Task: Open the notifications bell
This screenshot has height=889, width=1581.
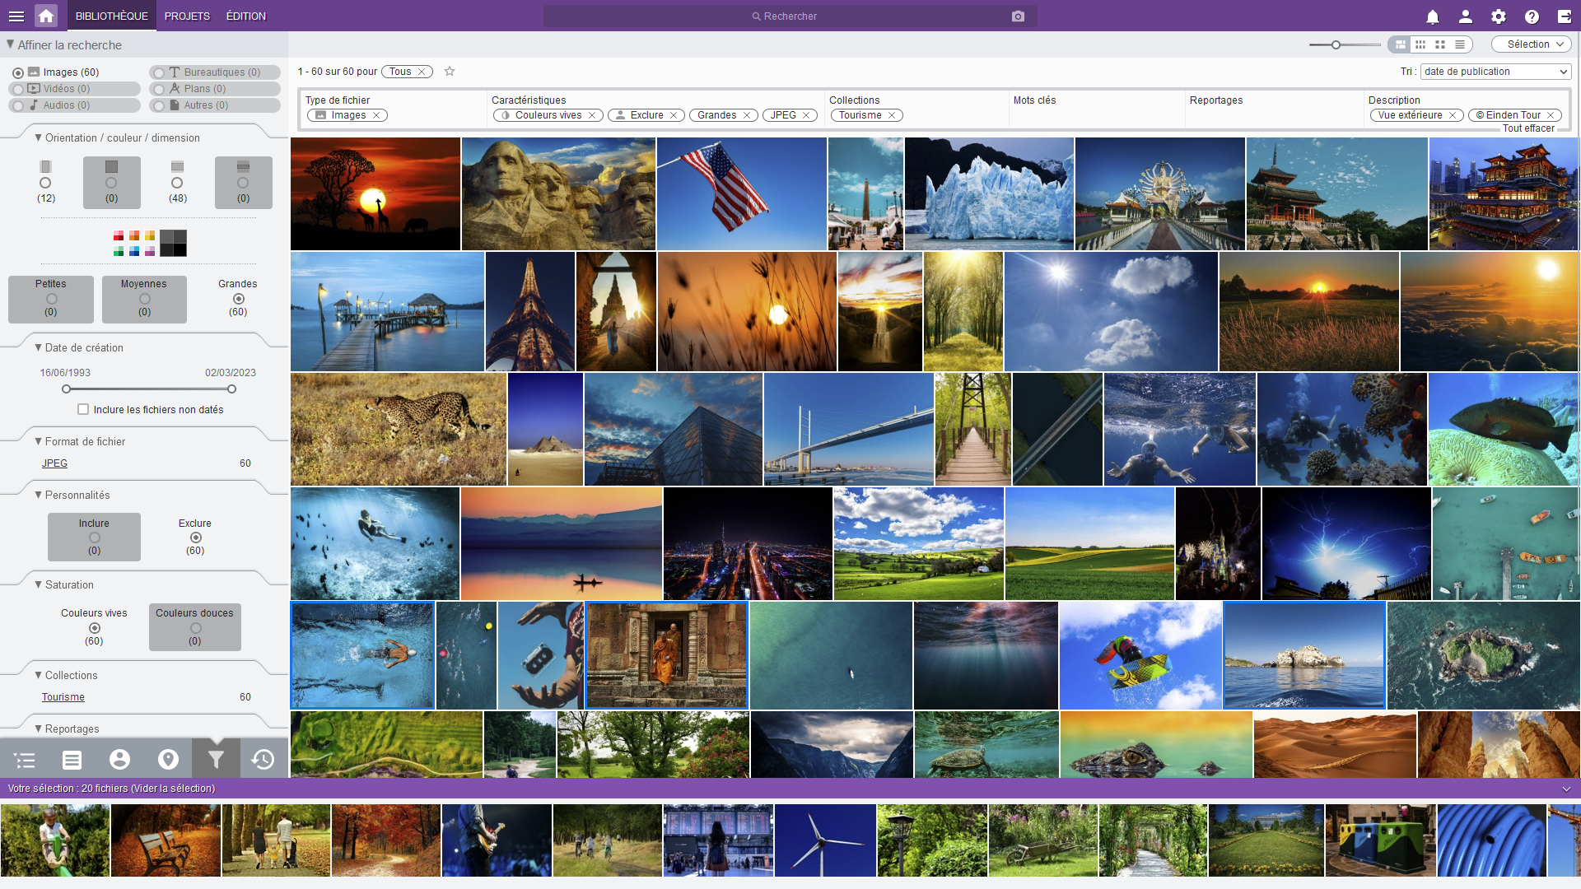Action: coord(1433,16)
